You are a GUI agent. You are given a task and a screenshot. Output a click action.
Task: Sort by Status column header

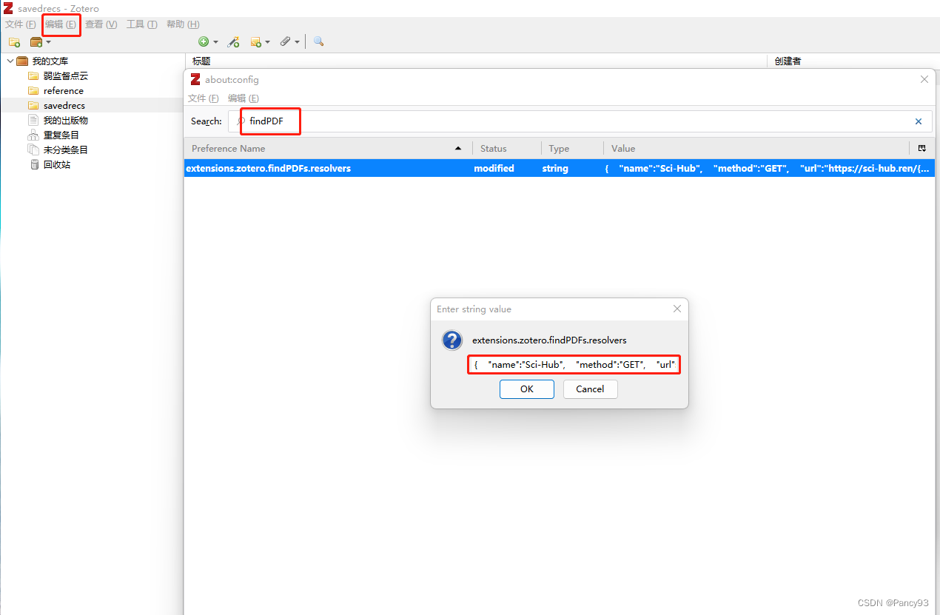pyautogui.click(x=507, y=148)
